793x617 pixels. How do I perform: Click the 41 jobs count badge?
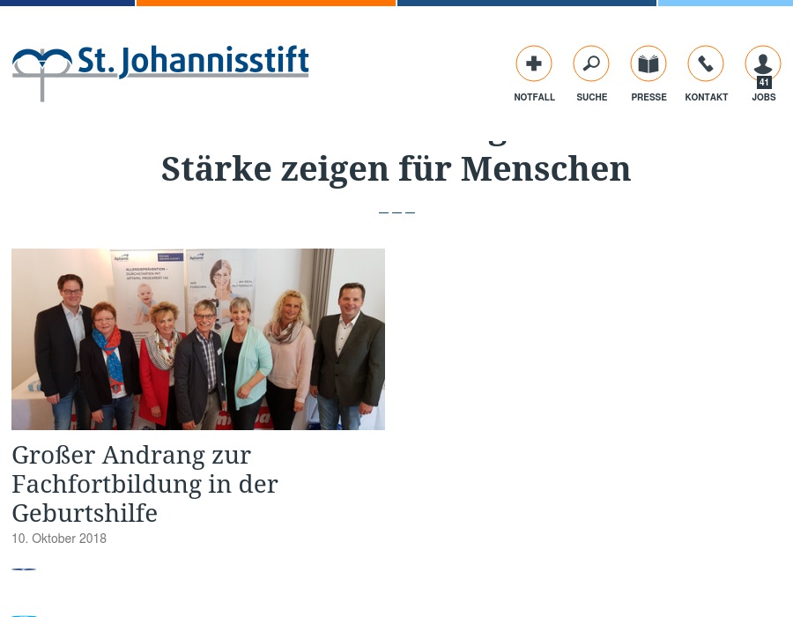pyautogui.click(x=764, y=83)
